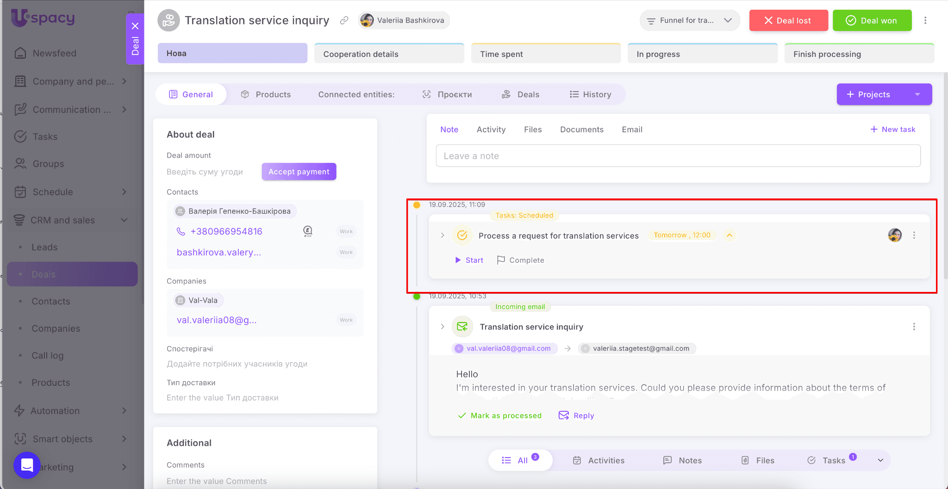The height and width of the screenshot is (489, 948).
Task: Open three-dot menu on incoming email
Action: [x=914, y=327]
